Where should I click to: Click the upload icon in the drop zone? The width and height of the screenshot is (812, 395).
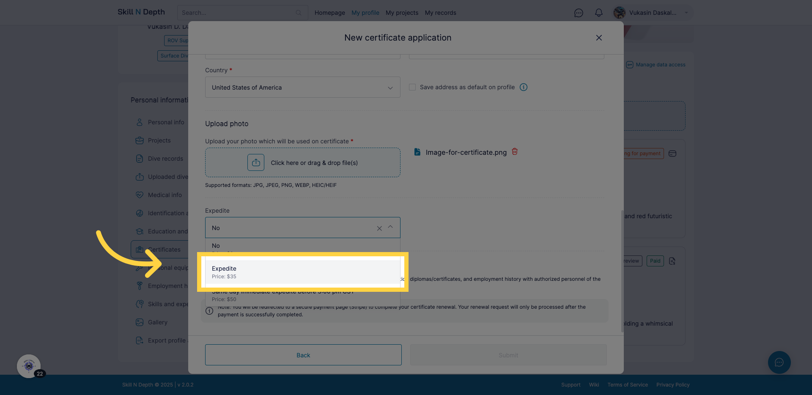(256, 162)
